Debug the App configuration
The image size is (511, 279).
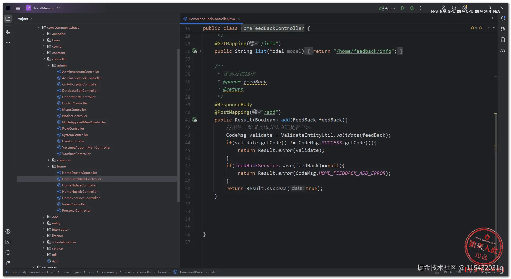[x=412, y=8]
